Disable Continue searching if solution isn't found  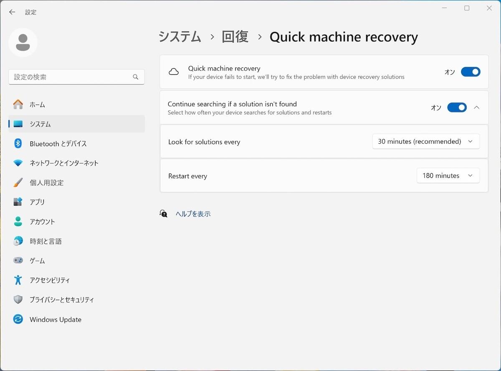click(457, 107)
